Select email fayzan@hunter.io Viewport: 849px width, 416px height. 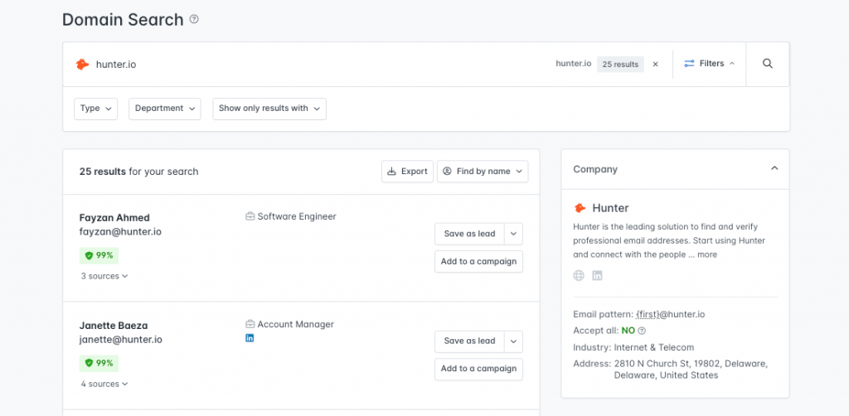(120, 232)
